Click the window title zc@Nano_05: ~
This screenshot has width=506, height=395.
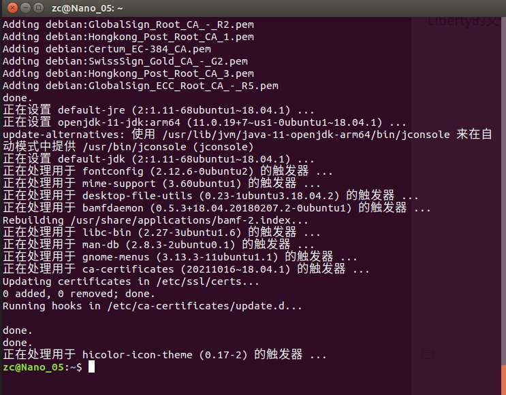coord(87,8)
